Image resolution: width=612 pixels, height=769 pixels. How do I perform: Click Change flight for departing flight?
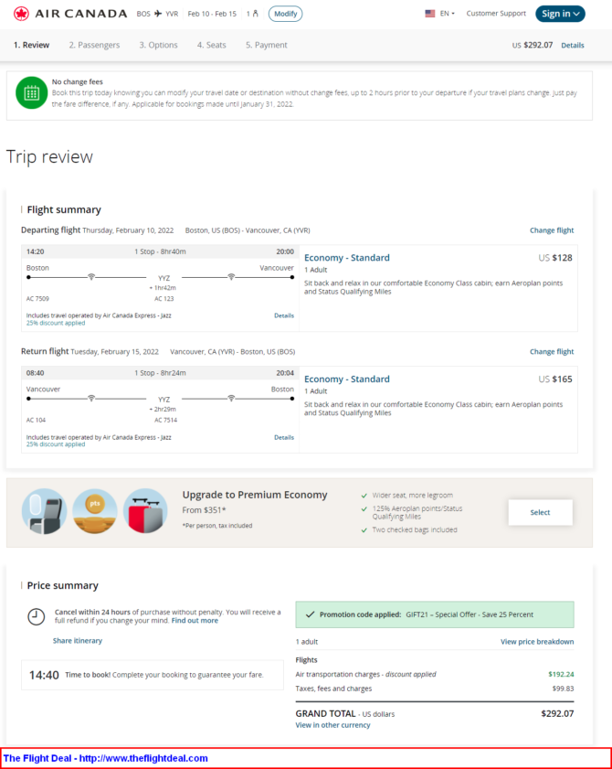[x=552, y=230]
